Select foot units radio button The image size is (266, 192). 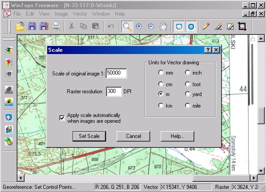tap(188, 84)
